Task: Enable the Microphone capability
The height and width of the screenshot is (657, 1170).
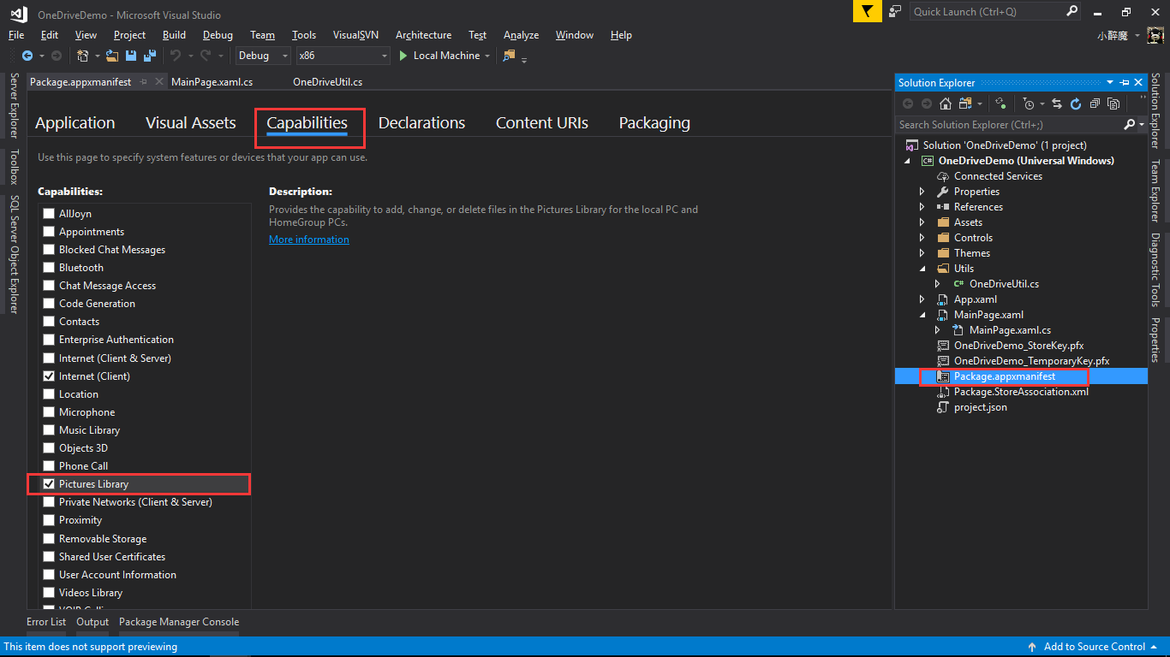Action: 49,412
